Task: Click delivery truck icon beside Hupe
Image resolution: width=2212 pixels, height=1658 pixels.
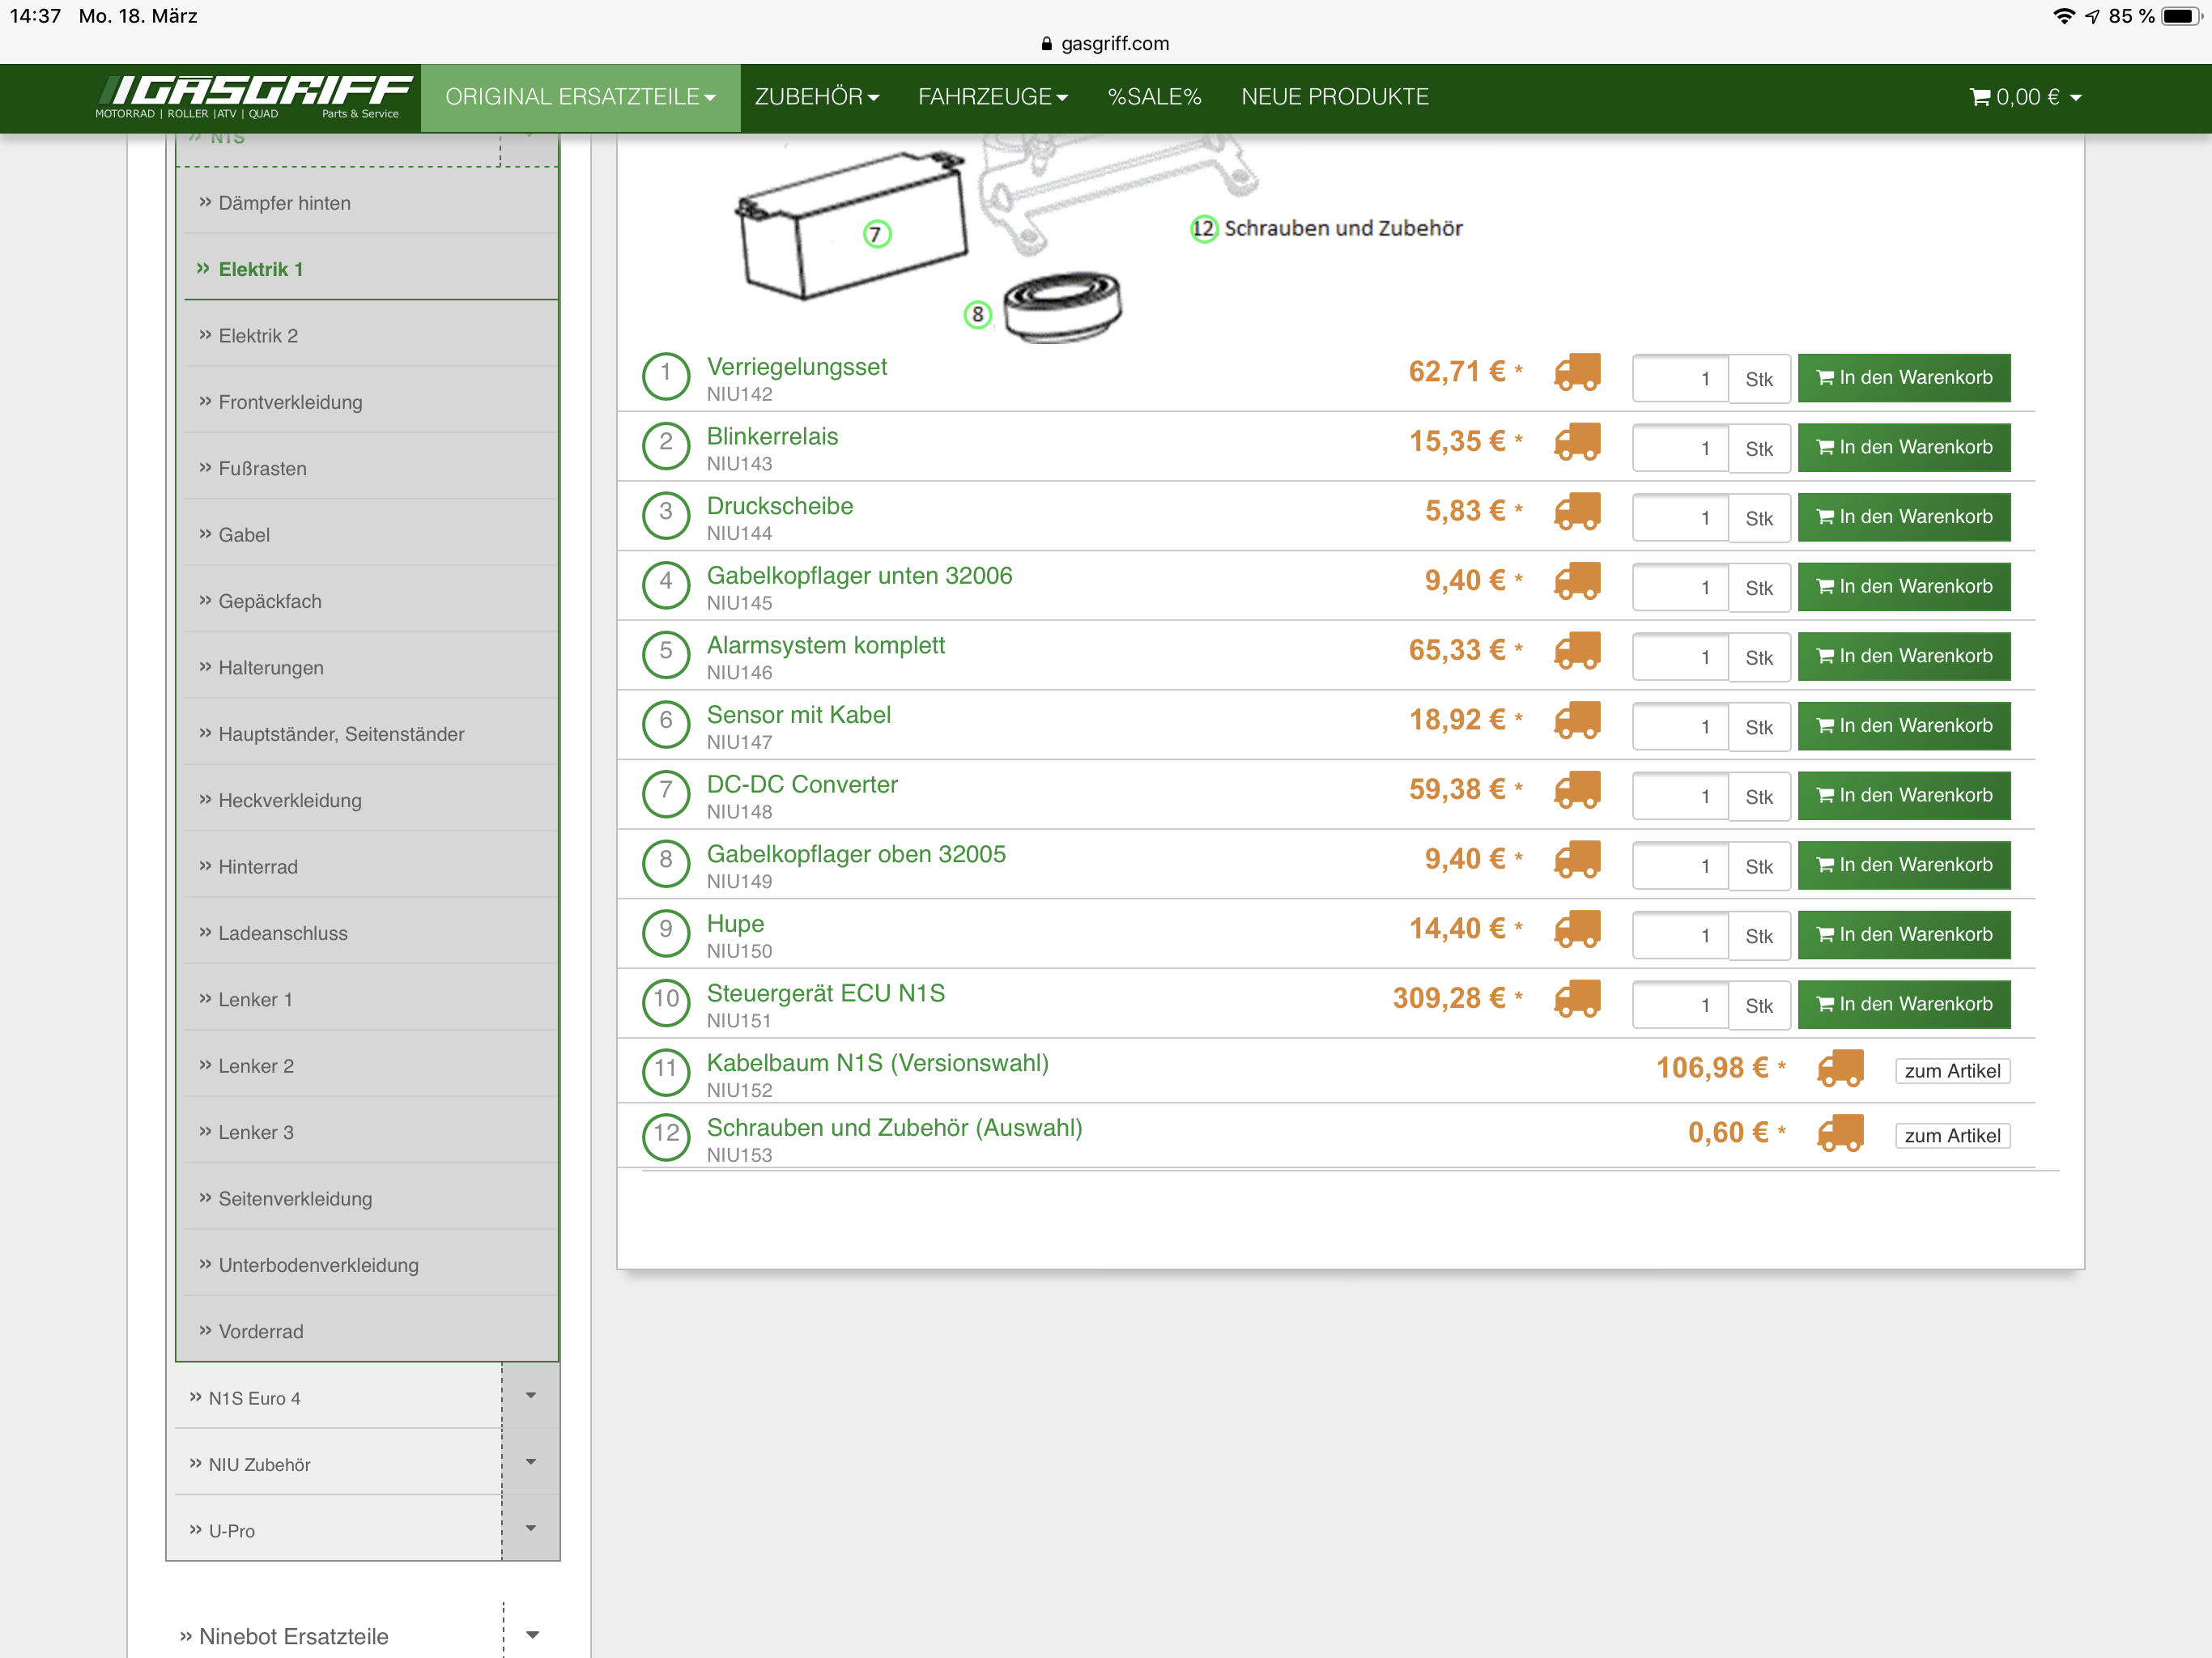Action: (1577, 930)
